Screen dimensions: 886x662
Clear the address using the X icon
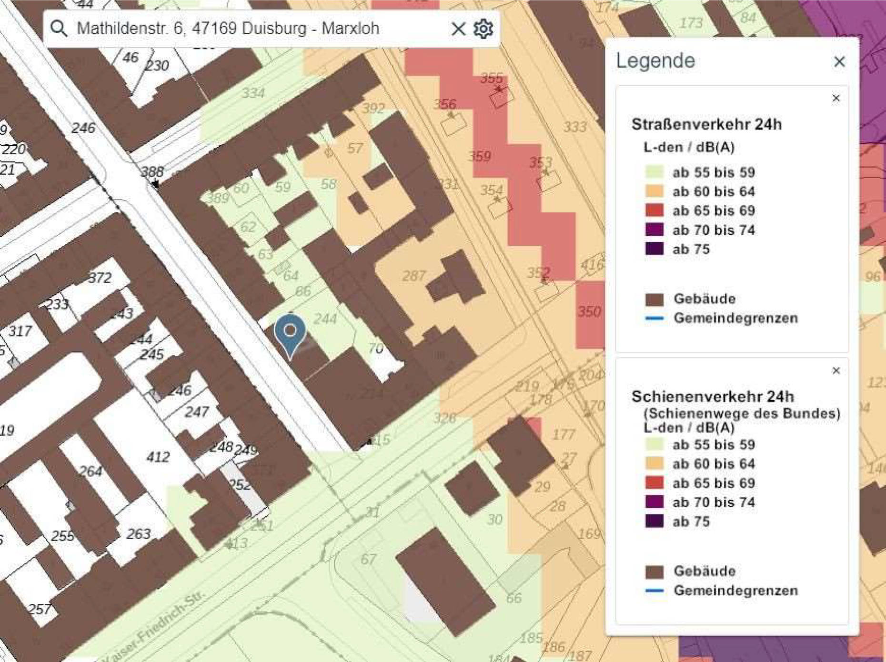pos(458,29)
